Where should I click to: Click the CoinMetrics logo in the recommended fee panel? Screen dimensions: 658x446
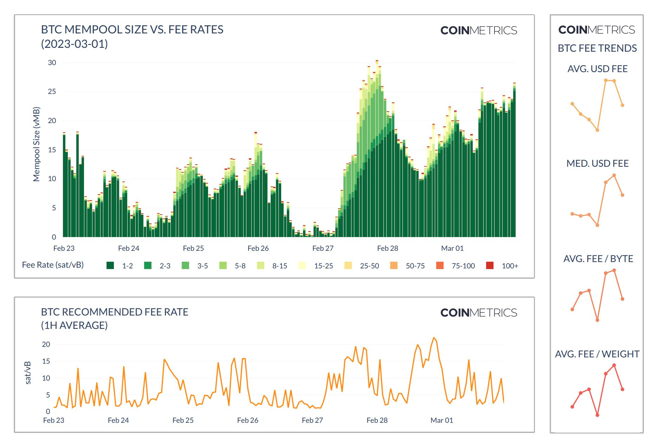coord(479,312)
